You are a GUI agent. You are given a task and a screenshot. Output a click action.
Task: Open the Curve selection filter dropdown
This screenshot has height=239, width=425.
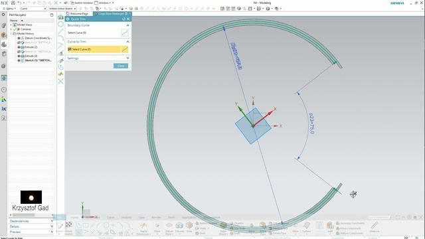point(33,9)
